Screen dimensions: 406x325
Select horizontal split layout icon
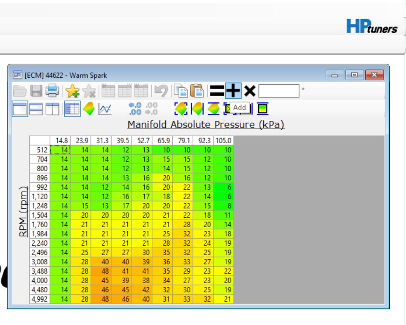[36, 109]
